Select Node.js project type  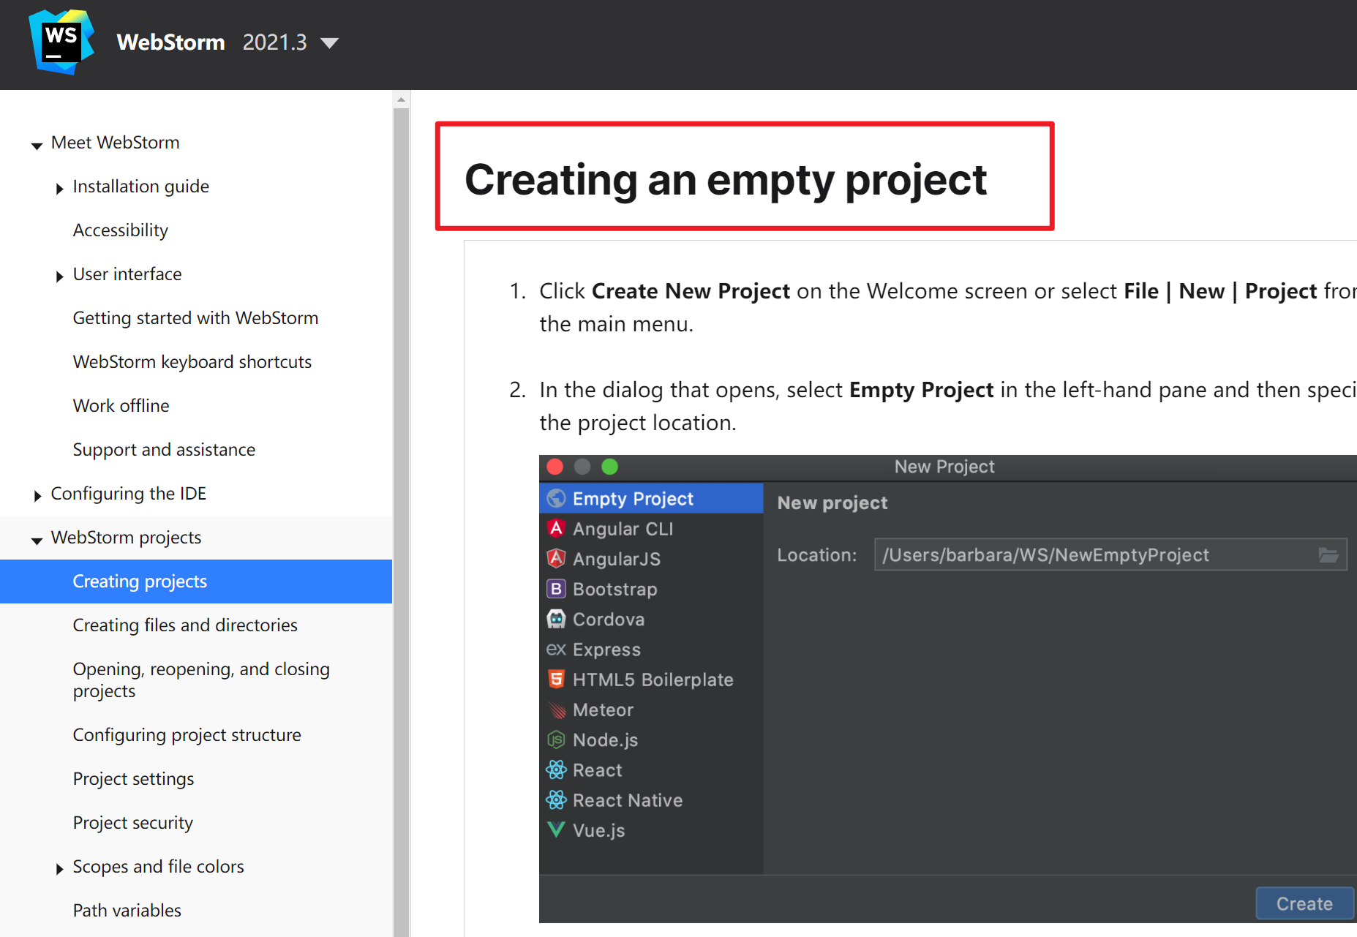(651, 740)
